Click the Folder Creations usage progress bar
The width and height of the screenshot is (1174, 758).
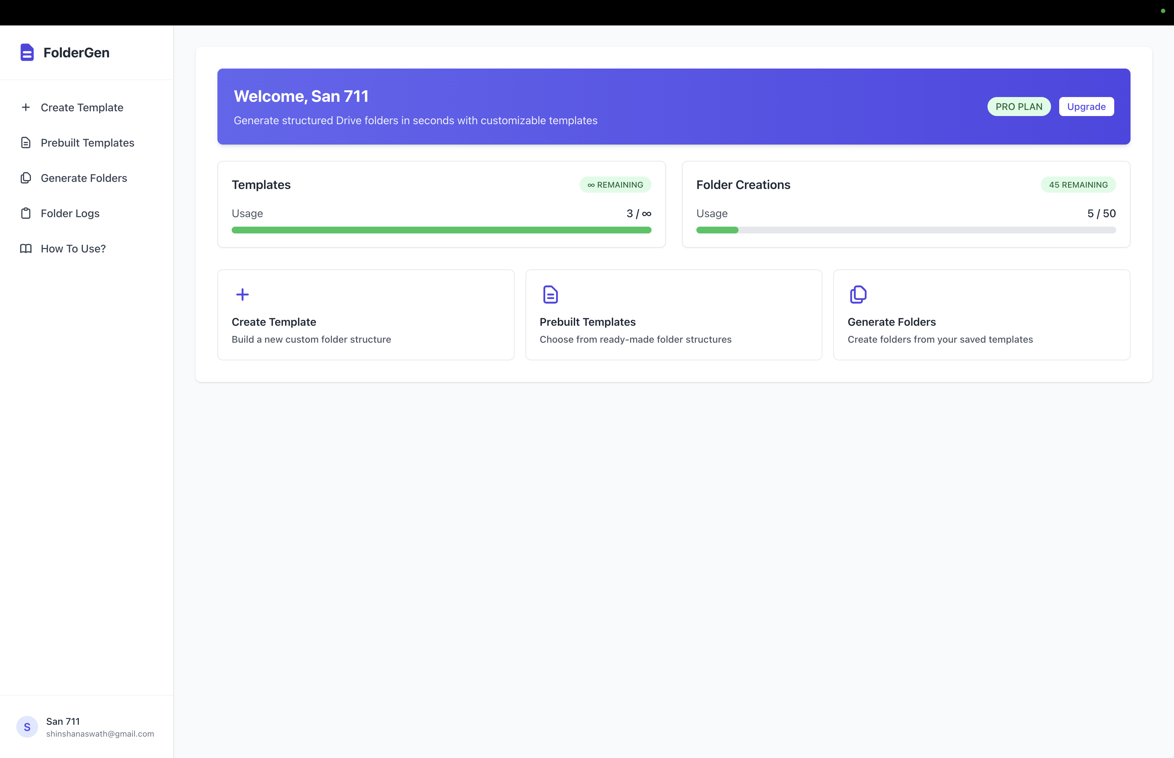coord(906,230)
